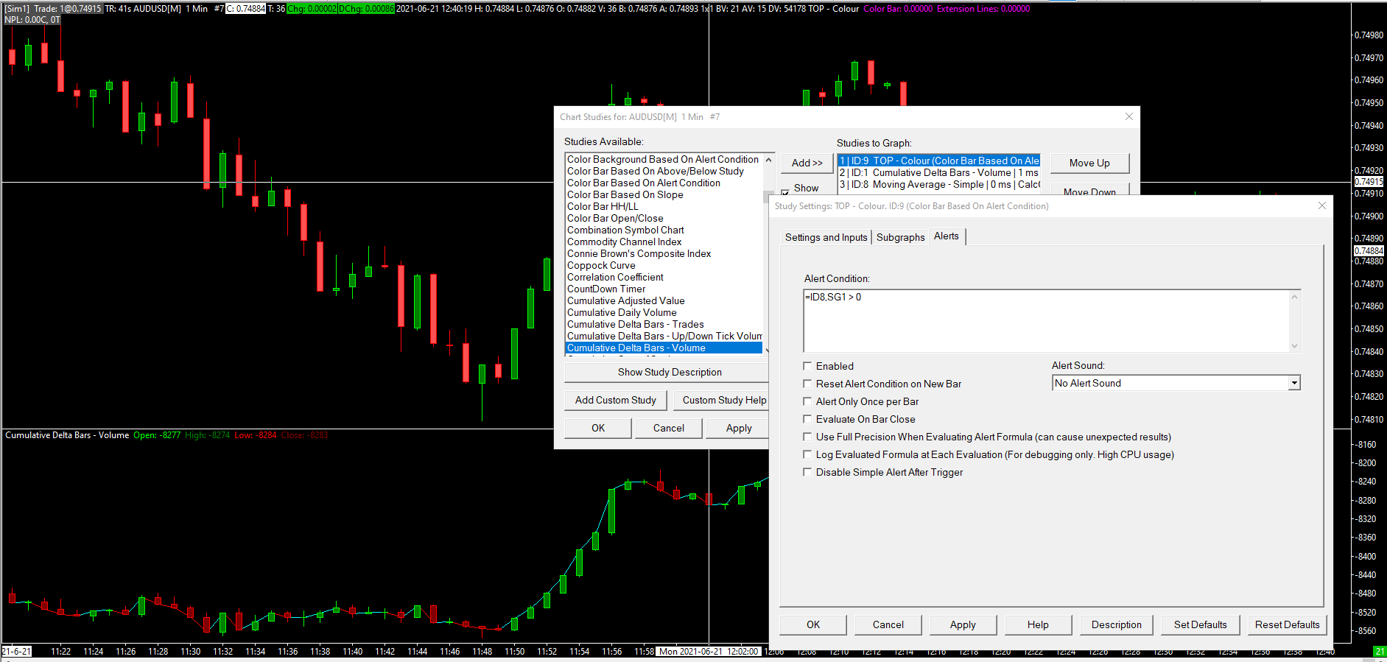Select Correlation Coefficient study
Viewport: 1387px width, 662px height.
pos(664,277)
